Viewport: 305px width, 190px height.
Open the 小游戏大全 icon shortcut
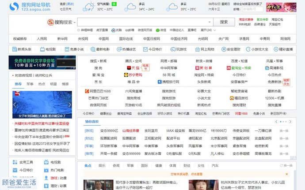point(248,49)
